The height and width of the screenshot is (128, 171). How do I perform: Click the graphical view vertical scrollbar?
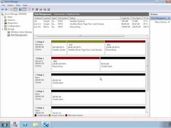tap(147, 66)
